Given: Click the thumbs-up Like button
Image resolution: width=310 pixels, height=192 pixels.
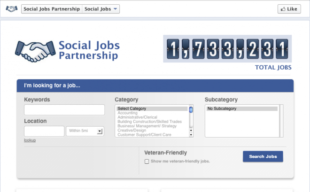Looking at the screenshot, I should click(289, 9).
